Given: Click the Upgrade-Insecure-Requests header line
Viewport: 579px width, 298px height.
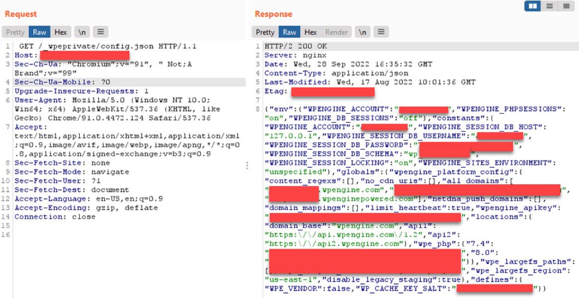Looking at the screenshot, I should 82,91.
